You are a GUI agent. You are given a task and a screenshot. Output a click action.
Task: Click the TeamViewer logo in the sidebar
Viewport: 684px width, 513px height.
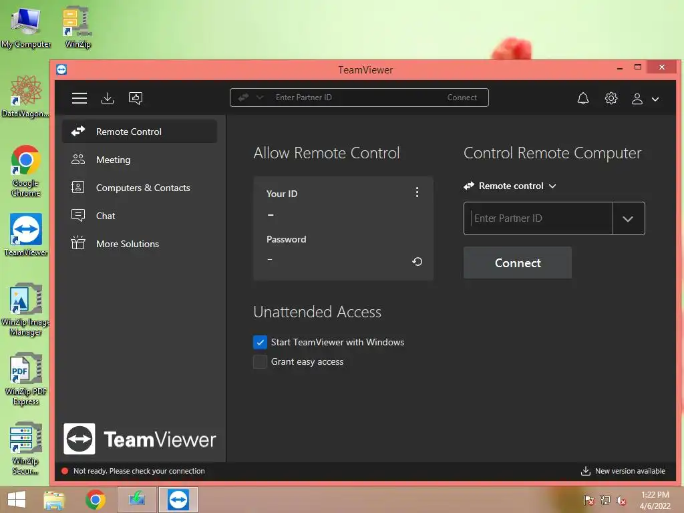tap(140, 439)
